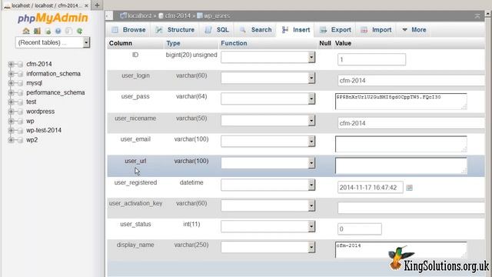Close the localhost browser tab
Screen dimensions: 492x277
(x=86, y=5)
